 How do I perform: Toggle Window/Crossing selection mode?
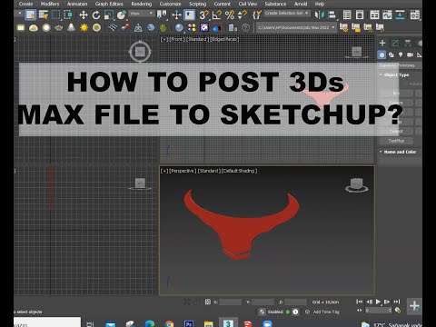tap(68, 15)
